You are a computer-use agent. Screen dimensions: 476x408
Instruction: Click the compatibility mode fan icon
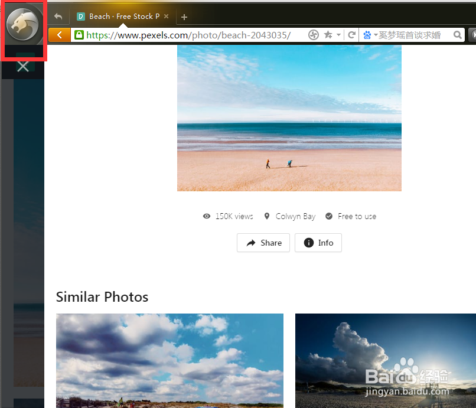[313, 35]
